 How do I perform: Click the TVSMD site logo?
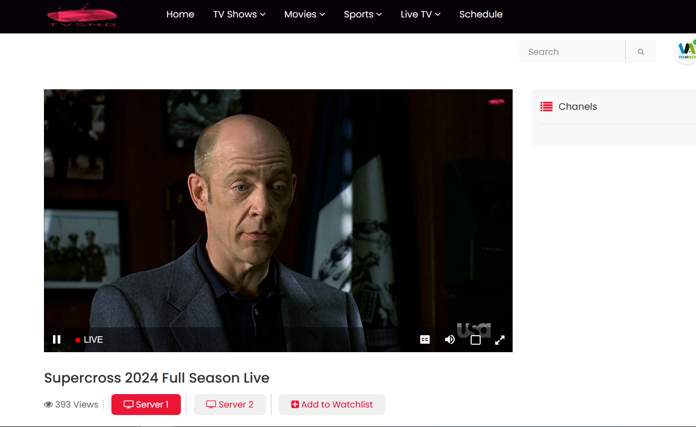[81, 16]
